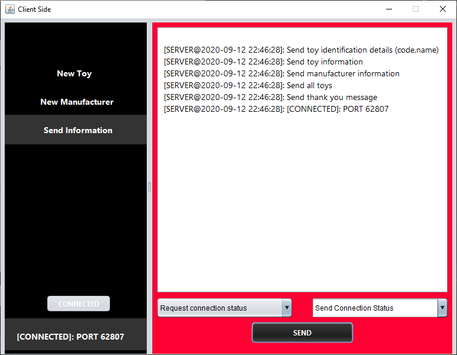Open the New Toy panel
Screen dimensions: 457x355
point(74,73)
